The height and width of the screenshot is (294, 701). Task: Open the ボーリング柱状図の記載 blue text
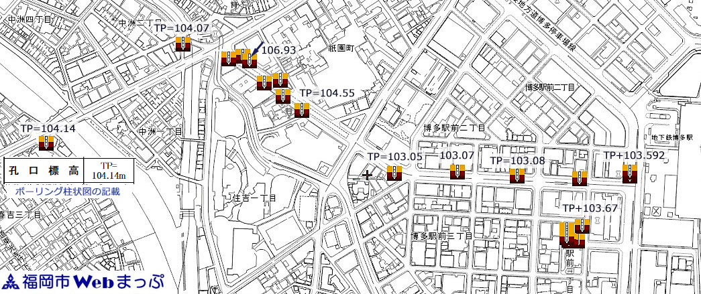67,192
